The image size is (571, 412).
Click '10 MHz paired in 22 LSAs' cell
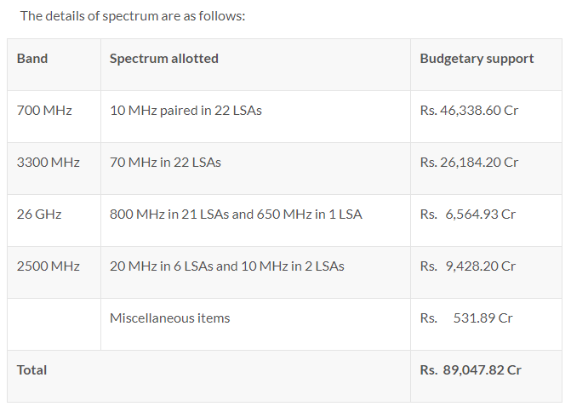tap(255, 117)
